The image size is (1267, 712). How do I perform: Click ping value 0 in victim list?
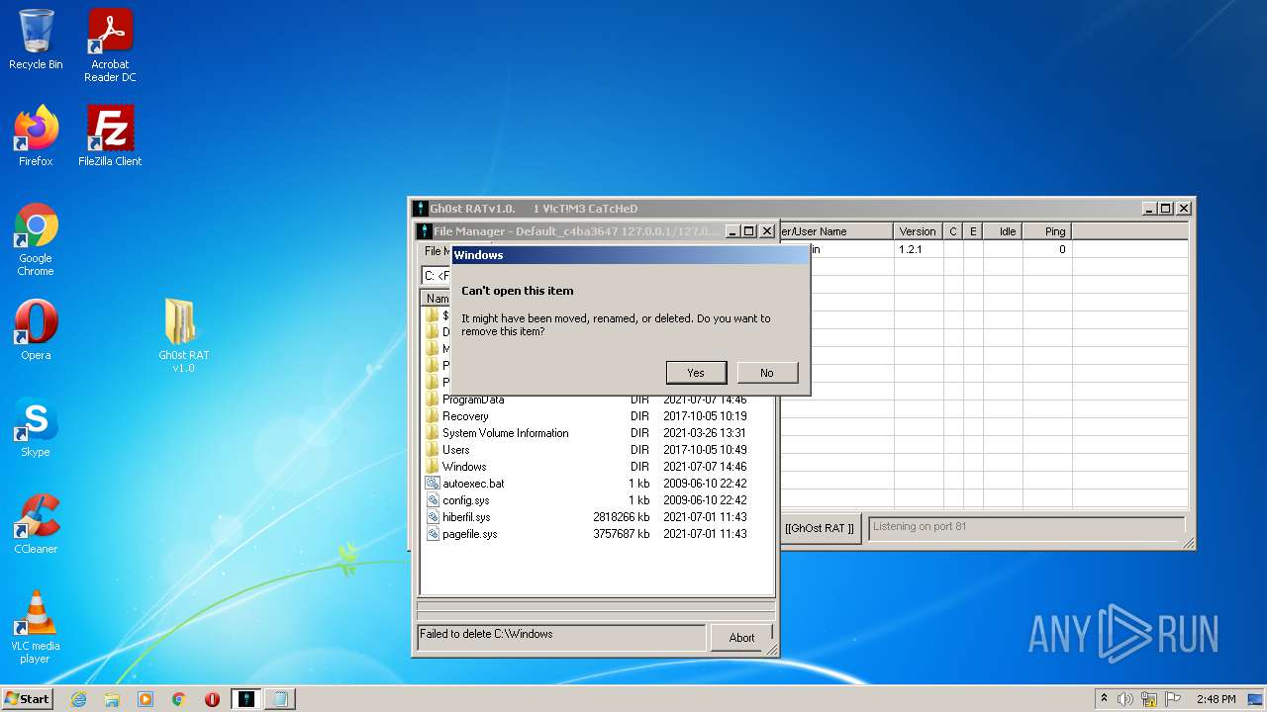coord(1062,249)
